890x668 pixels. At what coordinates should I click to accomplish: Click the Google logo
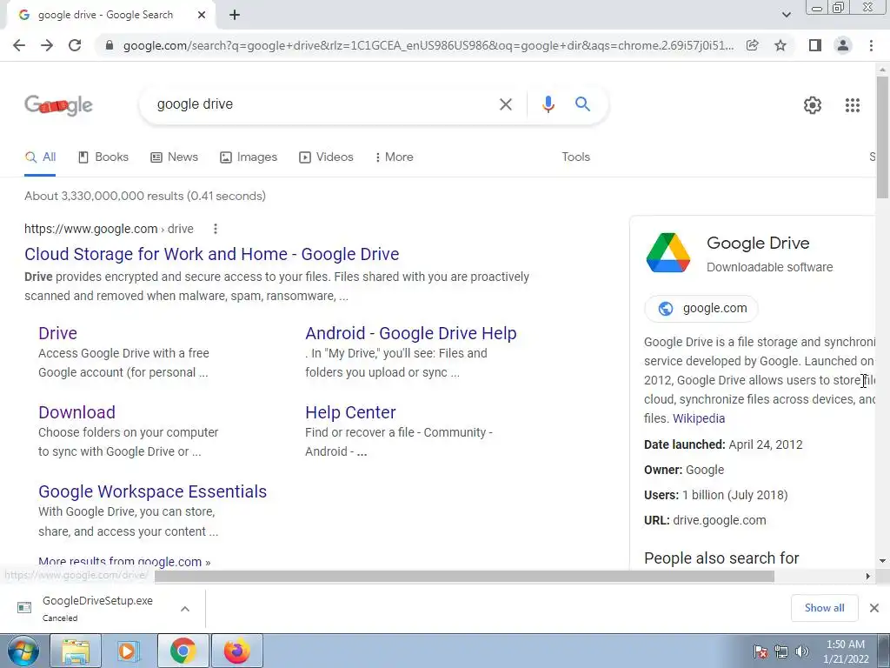click(58, 105)
